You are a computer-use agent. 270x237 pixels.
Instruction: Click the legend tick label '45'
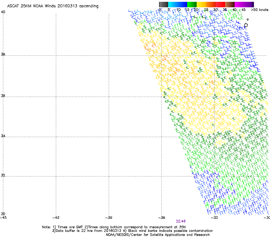click(243, 10)
